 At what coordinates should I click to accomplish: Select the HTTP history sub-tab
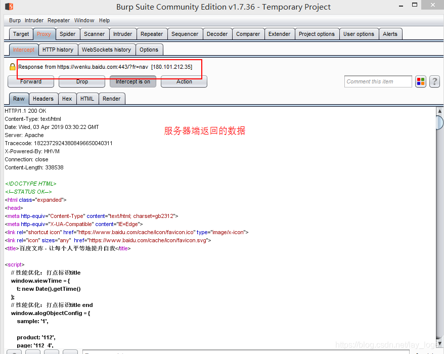pyautogui.click(x=58, y=50)
